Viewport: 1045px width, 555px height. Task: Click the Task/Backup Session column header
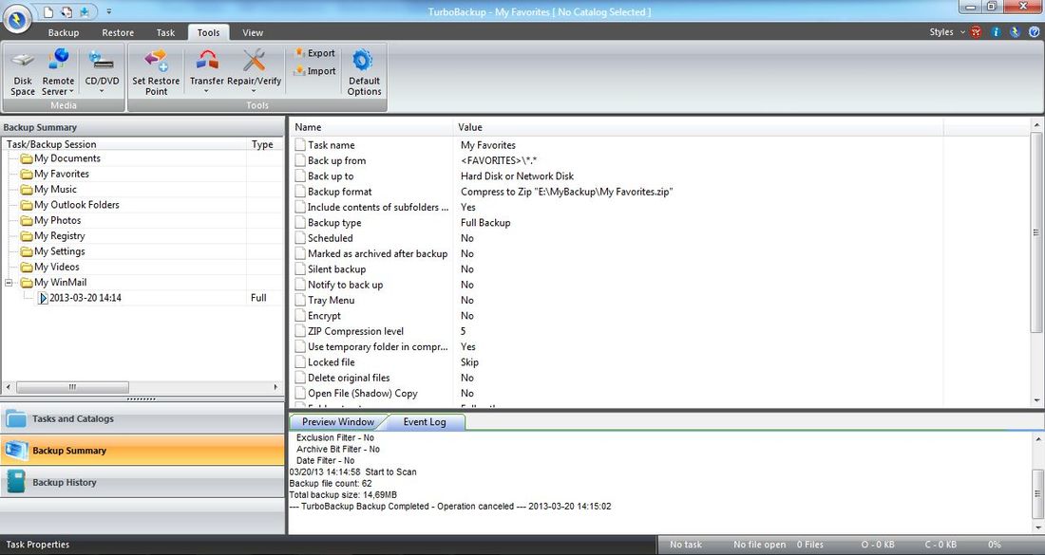(123, 144)
